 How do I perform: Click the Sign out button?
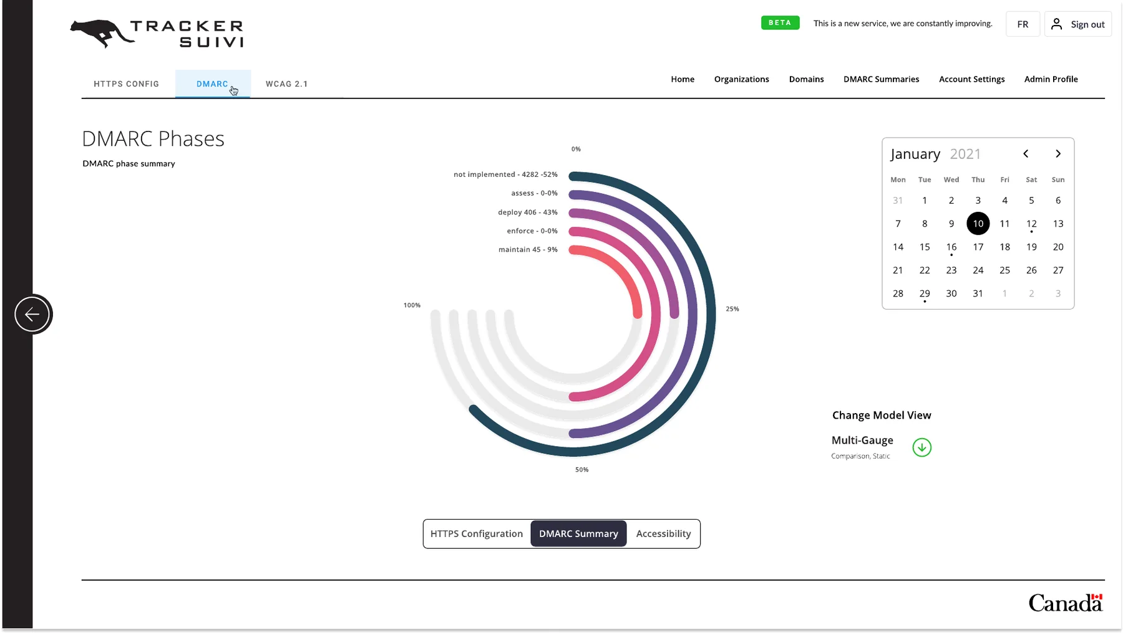(1078, 24)
